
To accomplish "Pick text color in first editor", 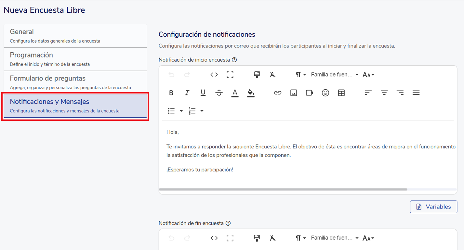I will [235, 93].
